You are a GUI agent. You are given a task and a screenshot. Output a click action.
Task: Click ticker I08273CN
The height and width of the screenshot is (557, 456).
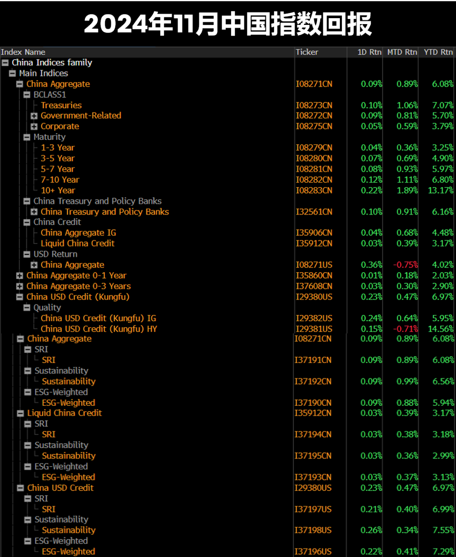click(314, 105)
